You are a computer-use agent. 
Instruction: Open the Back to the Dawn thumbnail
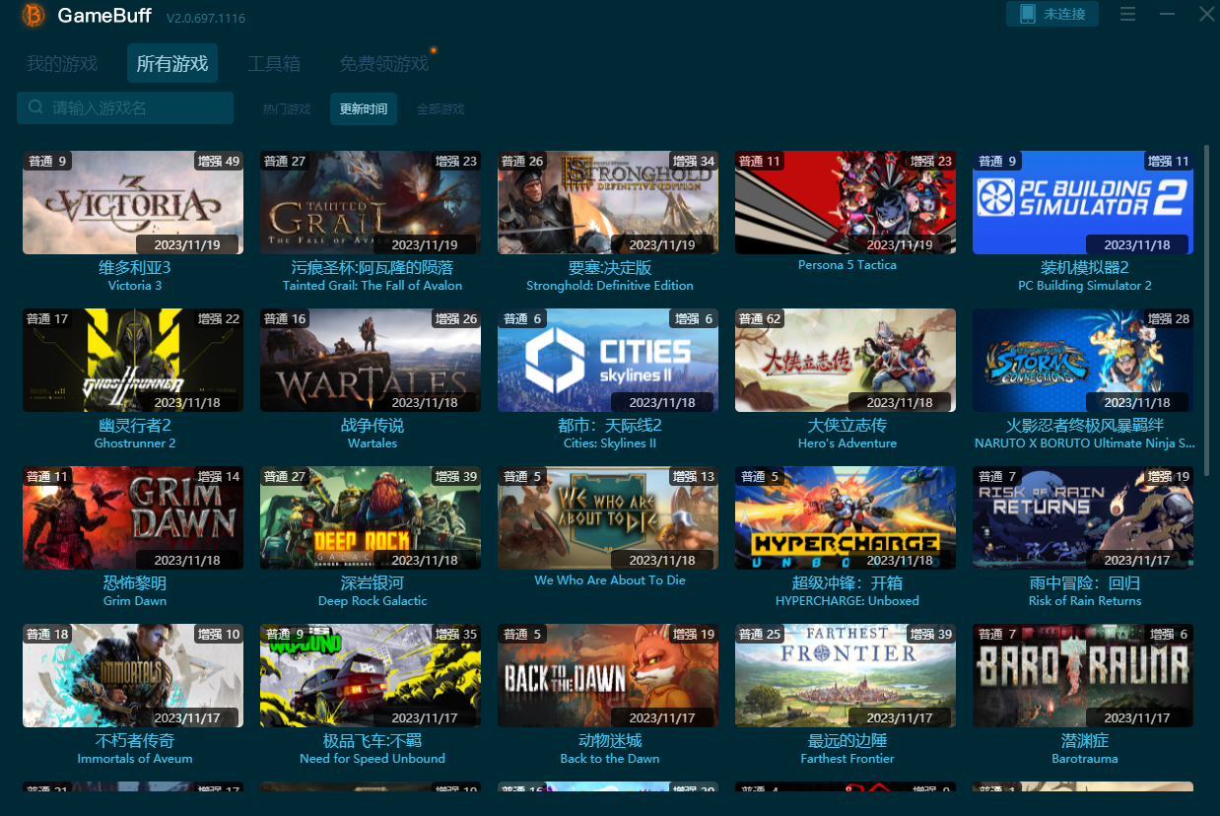pyautogui.click(x=608, y=675)
